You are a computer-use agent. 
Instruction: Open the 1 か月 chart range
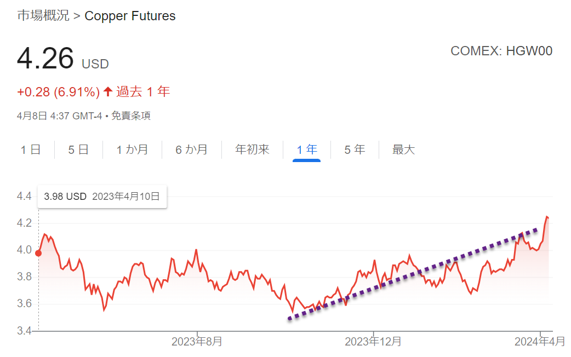coord(132,149)
